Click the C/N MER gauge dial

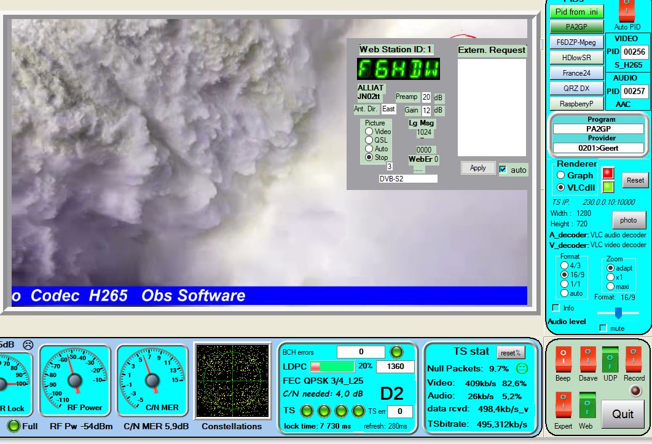152,380
